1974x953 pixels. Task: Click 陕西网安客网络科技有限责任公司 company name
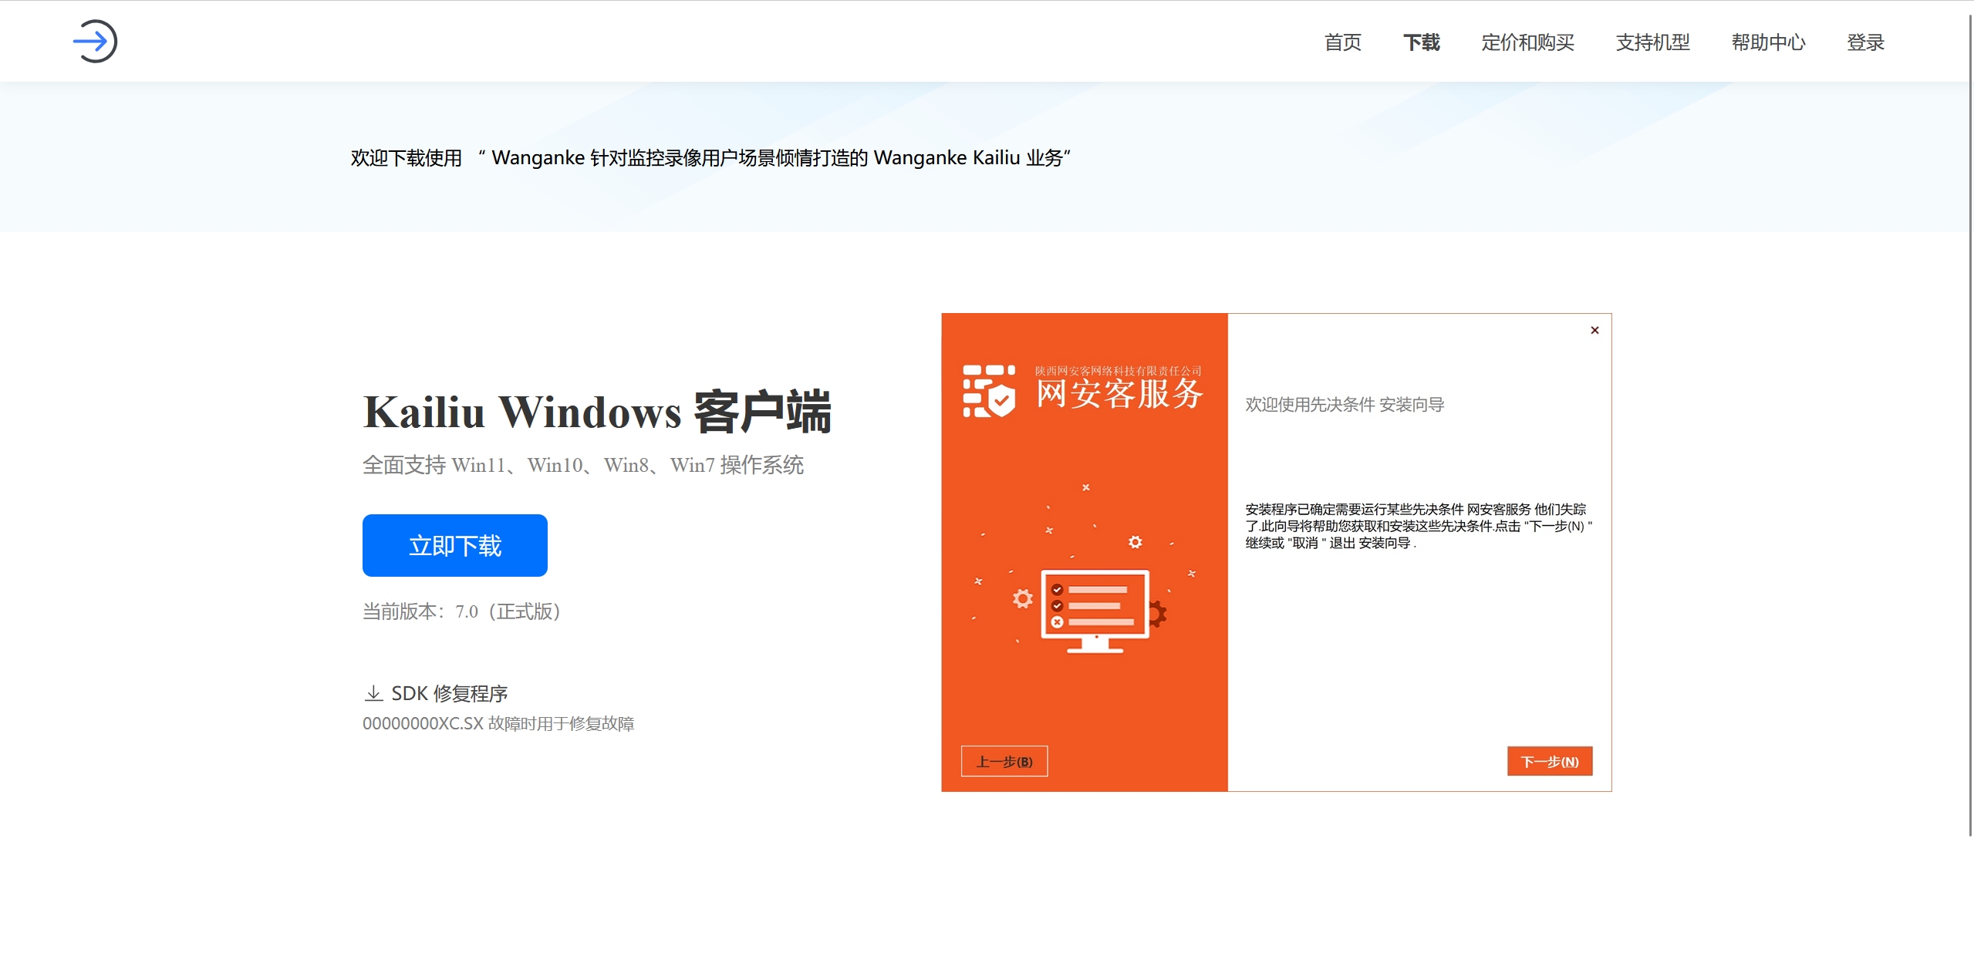[x=1119, y=371]
